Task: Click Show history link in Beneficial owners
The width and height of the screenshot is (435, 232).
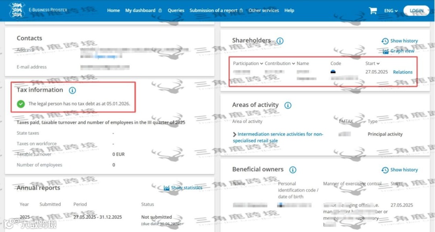Action: coord(404,170)
